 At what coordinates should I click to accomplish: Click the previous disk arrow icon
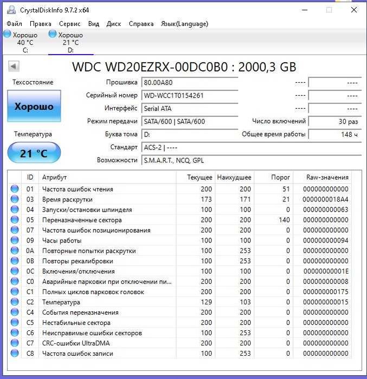14,66
